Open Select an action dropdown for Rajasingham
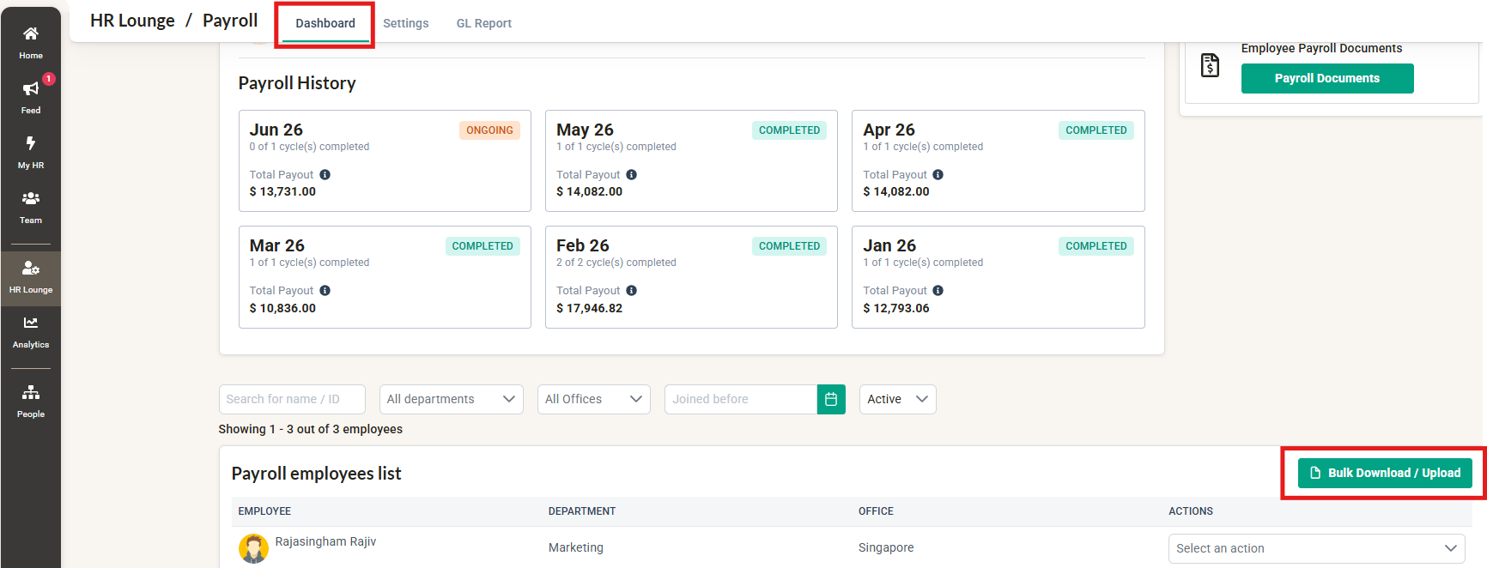Image resolution: width=1487 pixels, height=568 pixels. 1317,548
